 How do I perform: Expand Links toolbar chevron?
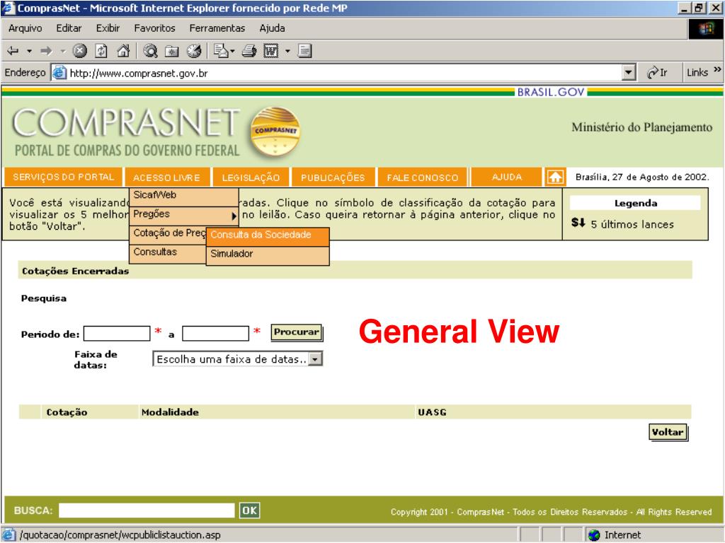point(717,70)
